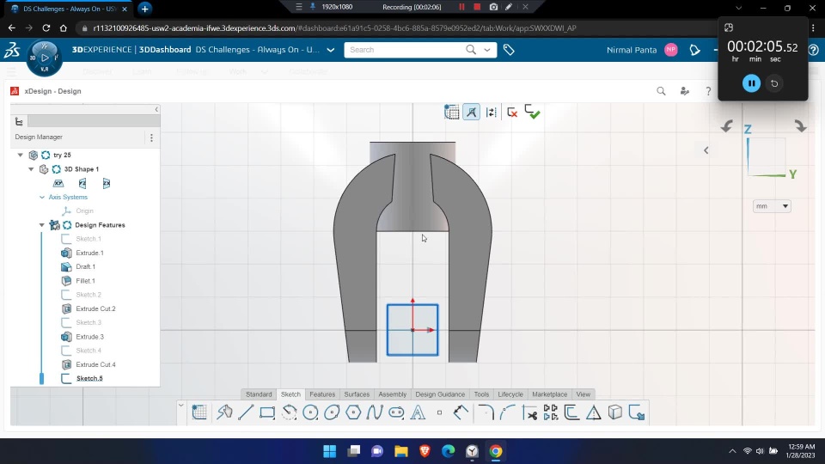Switch to the Marketplace tab
This screenshot has height=464, width=825.
tap(550, 394)
